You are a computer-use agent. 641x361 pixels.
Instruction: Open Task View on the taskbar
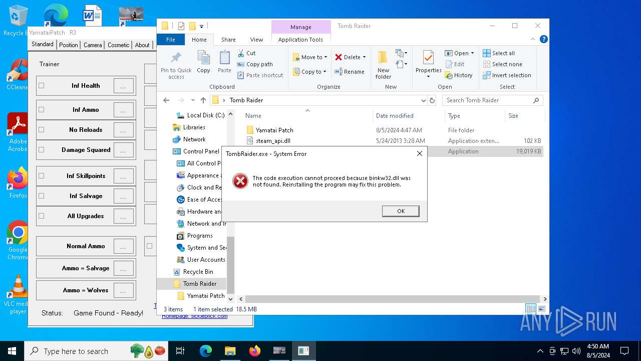[x=180, y=351]
